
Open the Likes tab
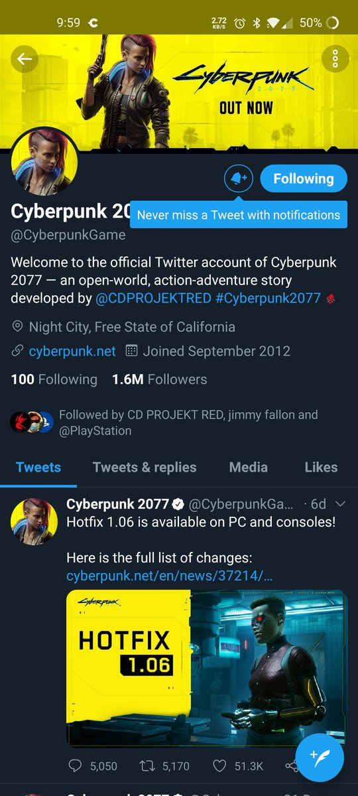321,467
